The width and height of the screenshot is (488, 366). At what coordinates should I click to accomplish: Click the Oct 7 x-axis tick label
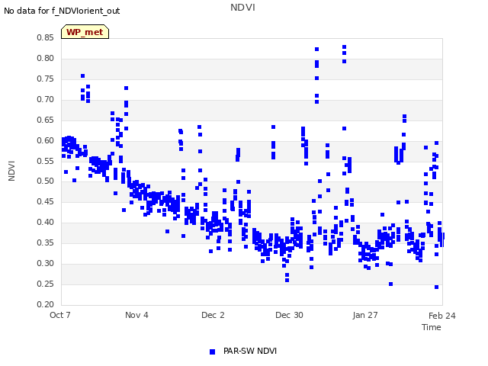(60, 315)
